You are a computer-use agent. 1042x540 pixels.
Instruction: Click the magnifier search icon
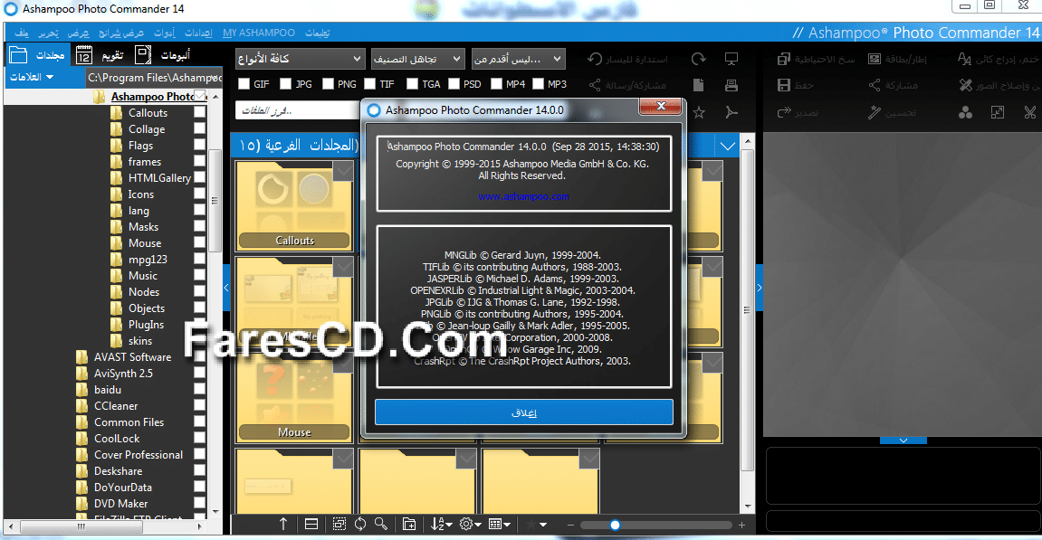pyautogui.click(x=381, y=524)
